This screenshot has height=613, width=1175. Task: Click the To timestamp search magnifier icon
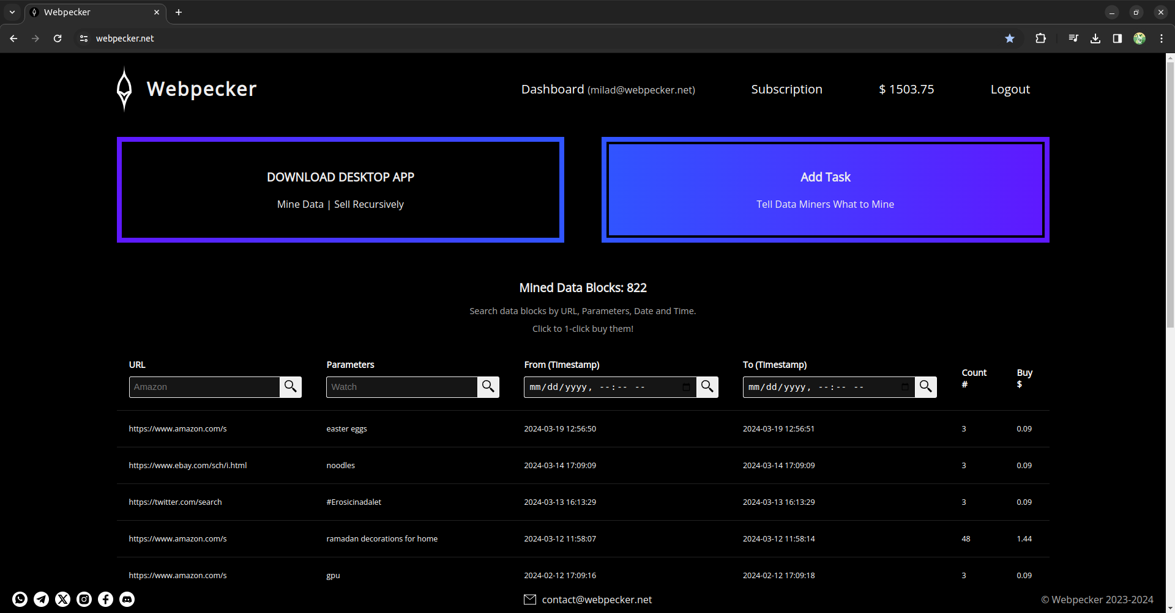click(926, 387)
